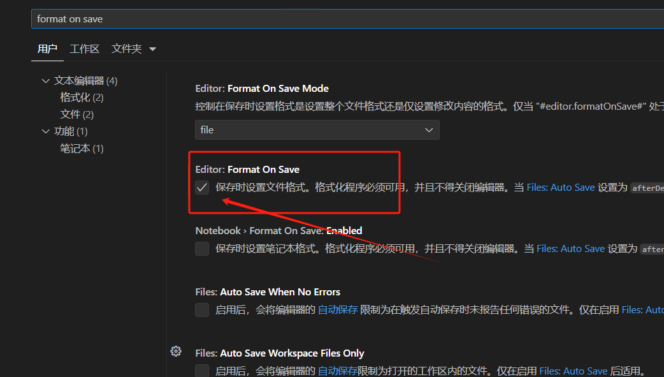Enable Notebook Format On Save checkbox
The image size is (664, 377).
pyautogui.click(x=202, y=249)
